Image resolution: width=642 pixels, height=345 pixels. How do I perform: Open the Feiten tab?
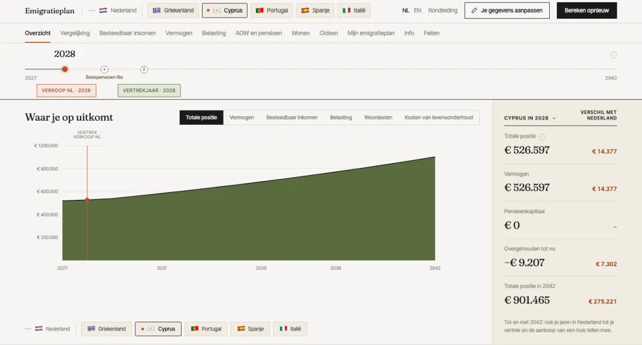[x=431, y=33]
